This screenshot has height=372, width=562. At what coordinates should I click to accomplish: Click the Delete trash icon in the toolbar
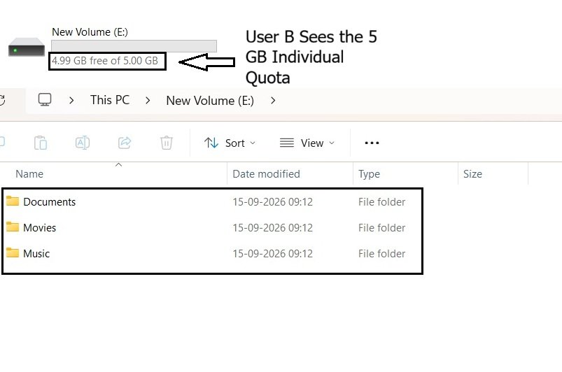(x=167, y=143)
